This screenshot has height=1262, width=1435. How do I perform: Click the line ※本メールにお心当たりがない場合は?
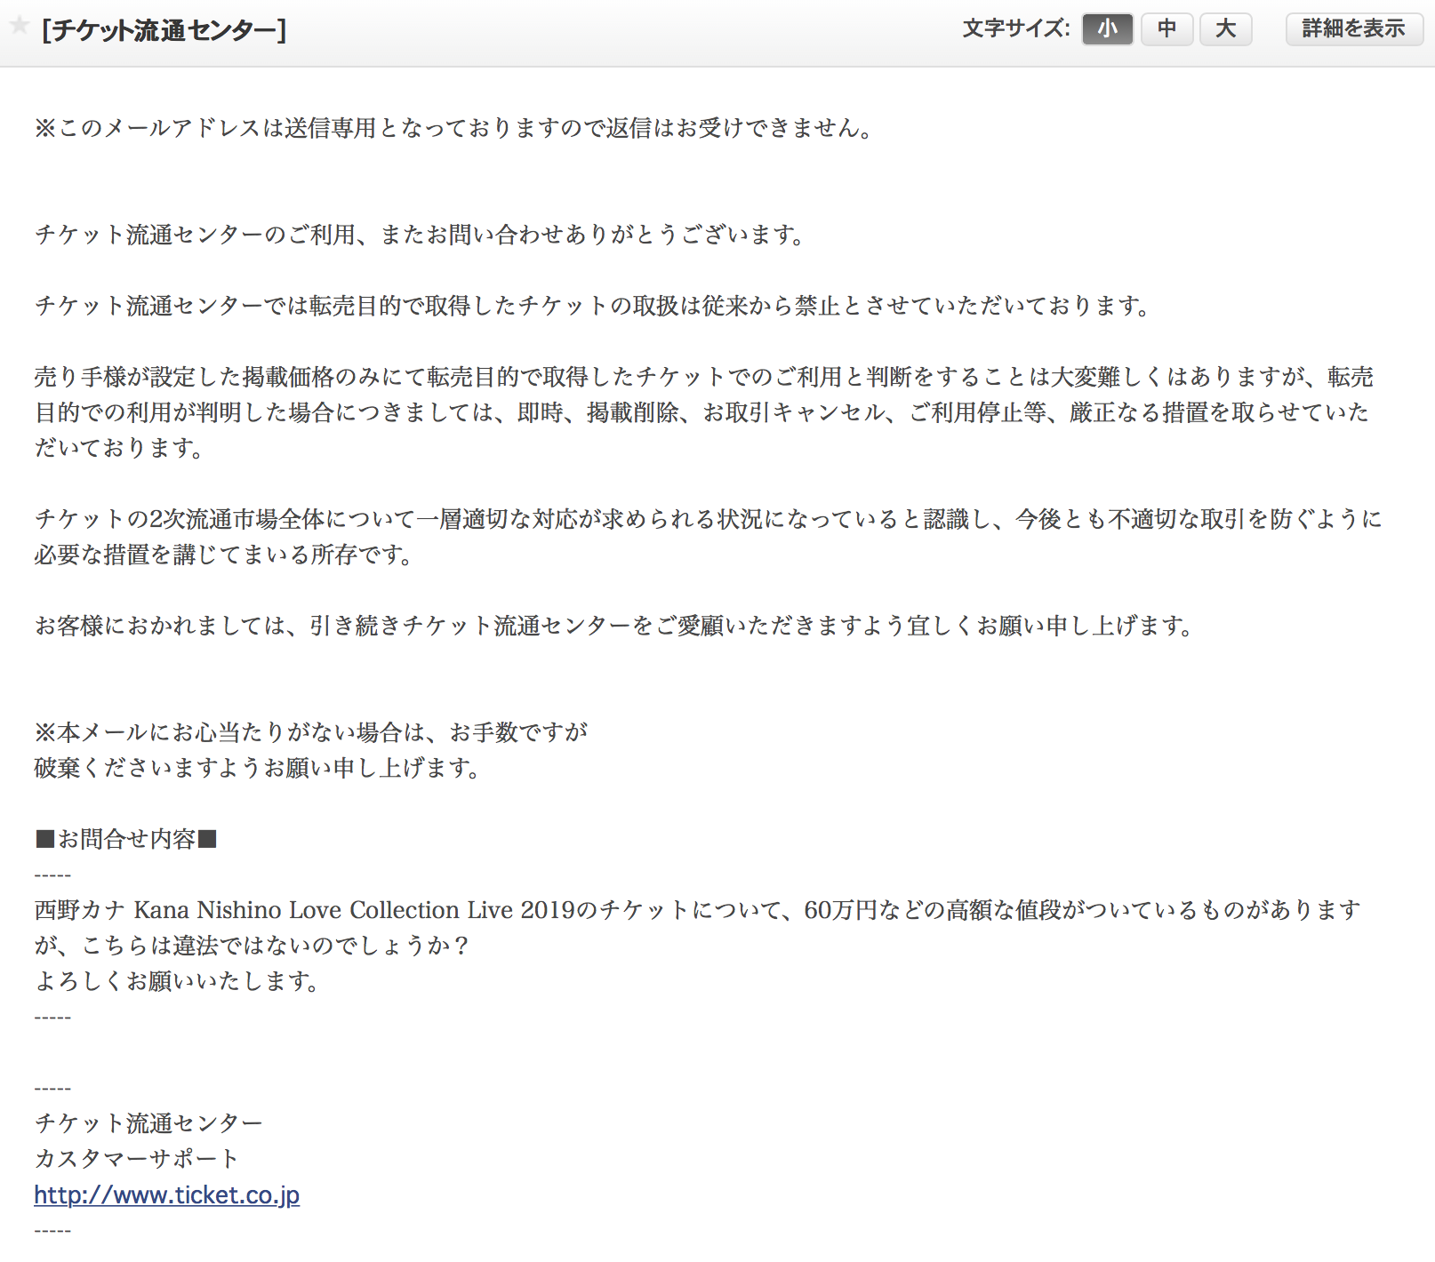coord(311,732)
